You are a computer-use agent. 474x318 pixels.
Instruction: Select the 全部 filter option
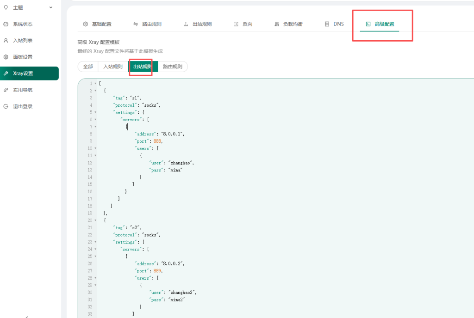click(x=88, y=67)
